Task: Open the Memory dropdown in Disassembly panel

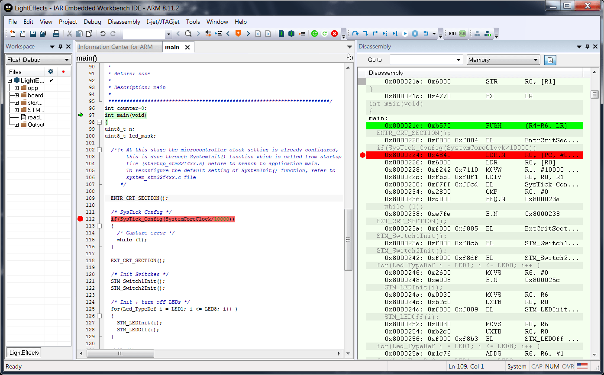Action: pyautogui.click(x=503, y=60)
